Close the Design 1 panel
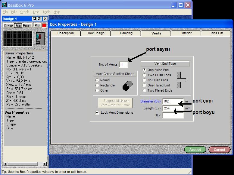 coord(45,19)
